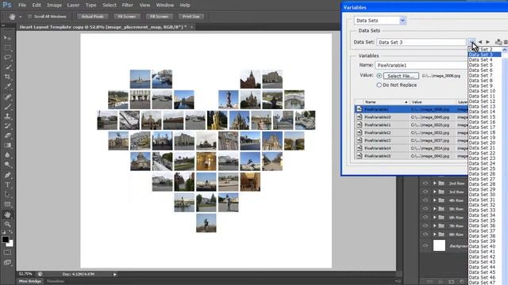Viewport: 508px width, 285px height.
Task: Select the Quick Selection tool
Action: coord(7,67)
